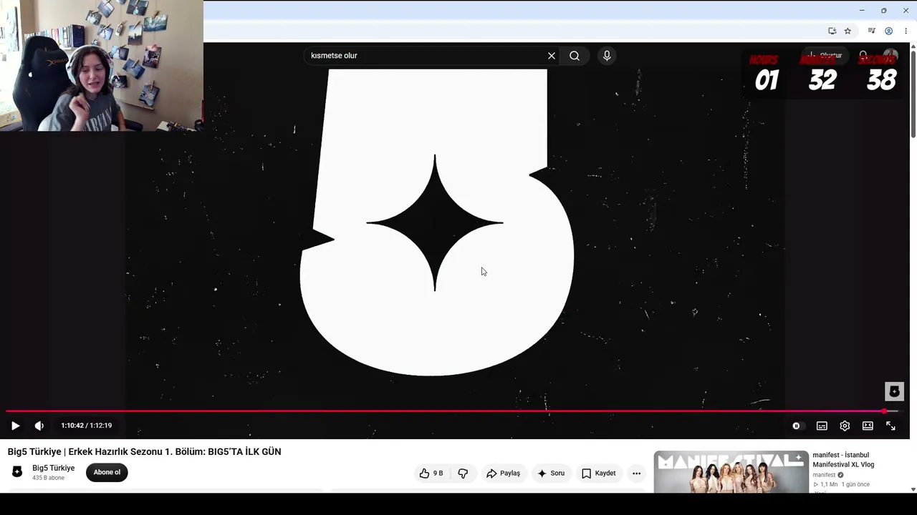Image resolution: width=917 pixels, height=515 pixels.
Task: Open the Chrome profile icon
Action: (888, 31)
